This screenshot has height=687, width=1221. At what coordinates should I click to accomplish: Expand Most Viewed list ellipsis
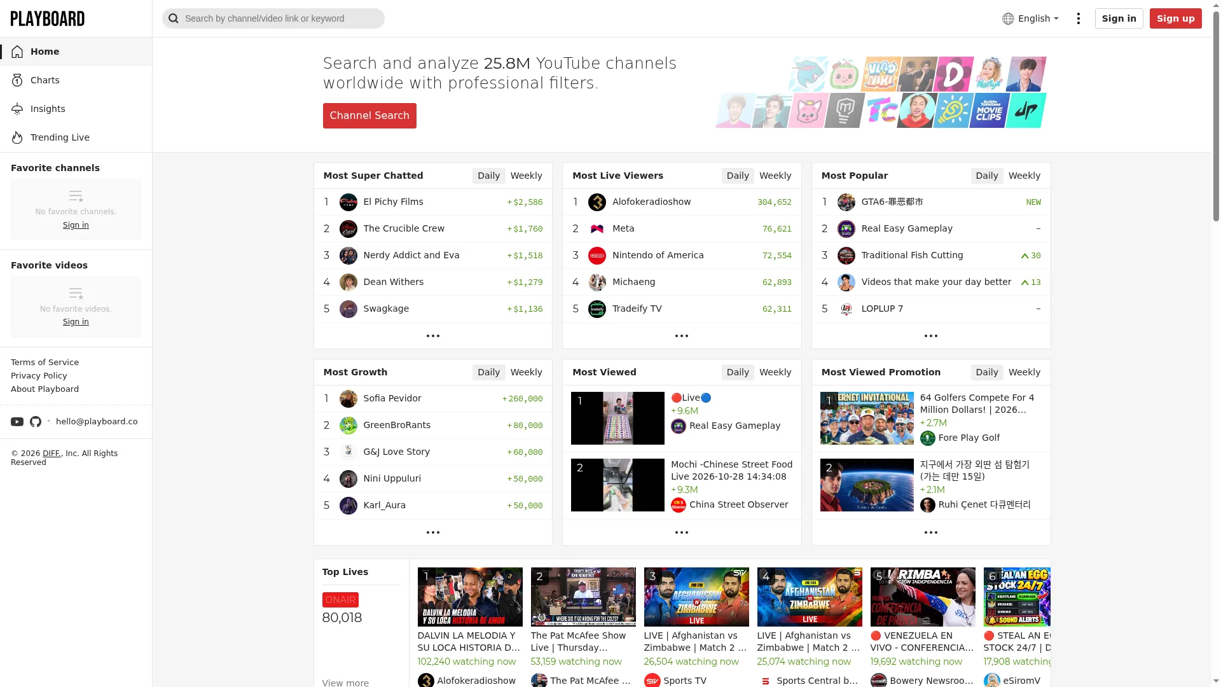[682, 532]
